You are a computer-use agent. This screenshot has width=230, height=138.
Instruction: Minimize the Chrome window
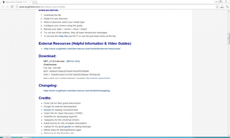tap(216, 1)
